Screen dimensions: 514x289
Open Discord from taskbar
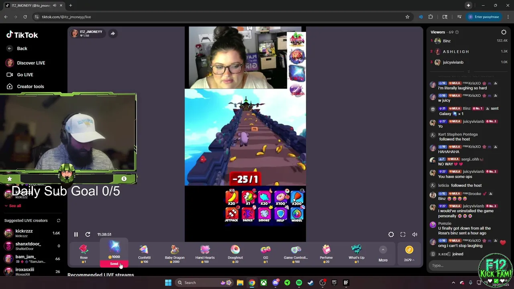point(275,283)
